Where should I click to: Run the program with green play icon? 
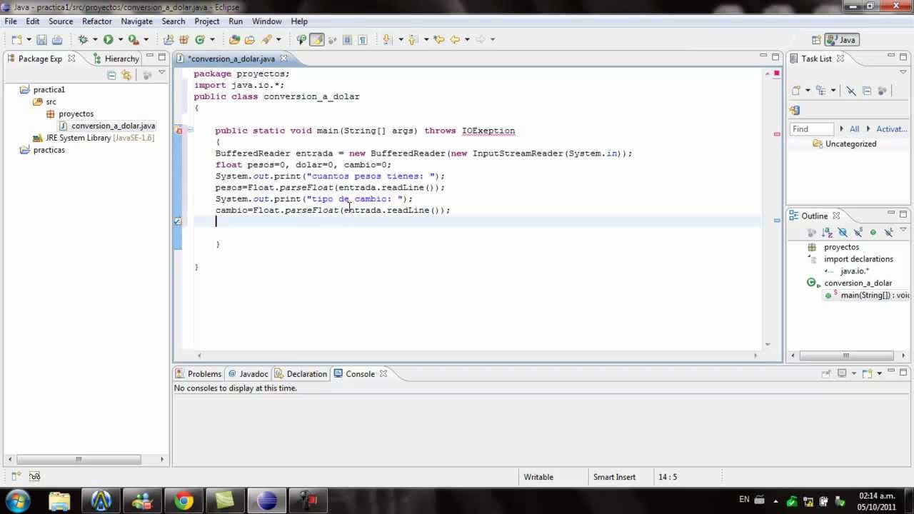coord(109,40)
